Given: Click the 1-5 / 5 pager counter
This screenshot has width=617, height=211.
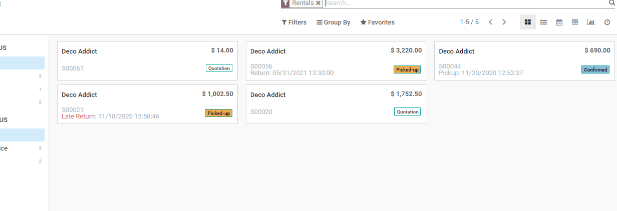Looking at the screenshot, I should point(469,22).
